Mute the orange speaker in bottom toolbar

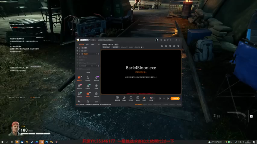(x=151, y=98)
